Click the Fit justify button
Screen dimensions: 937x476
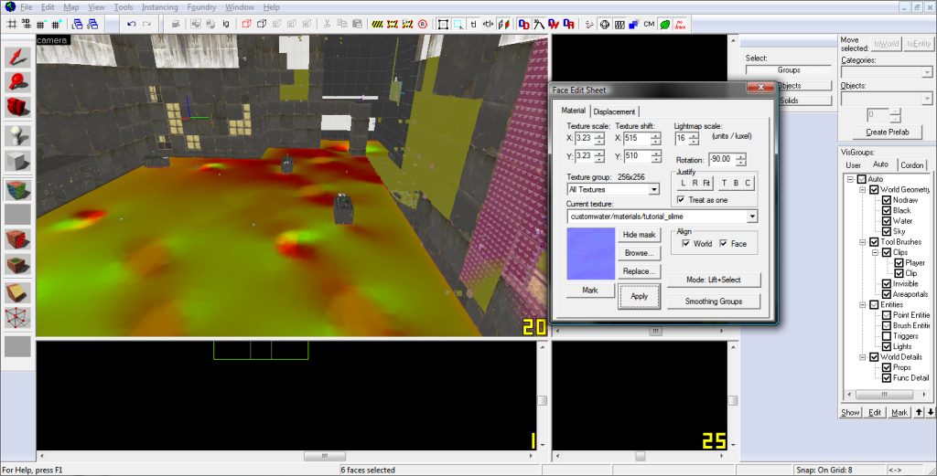pyautogui.click(x=706, y=183)
